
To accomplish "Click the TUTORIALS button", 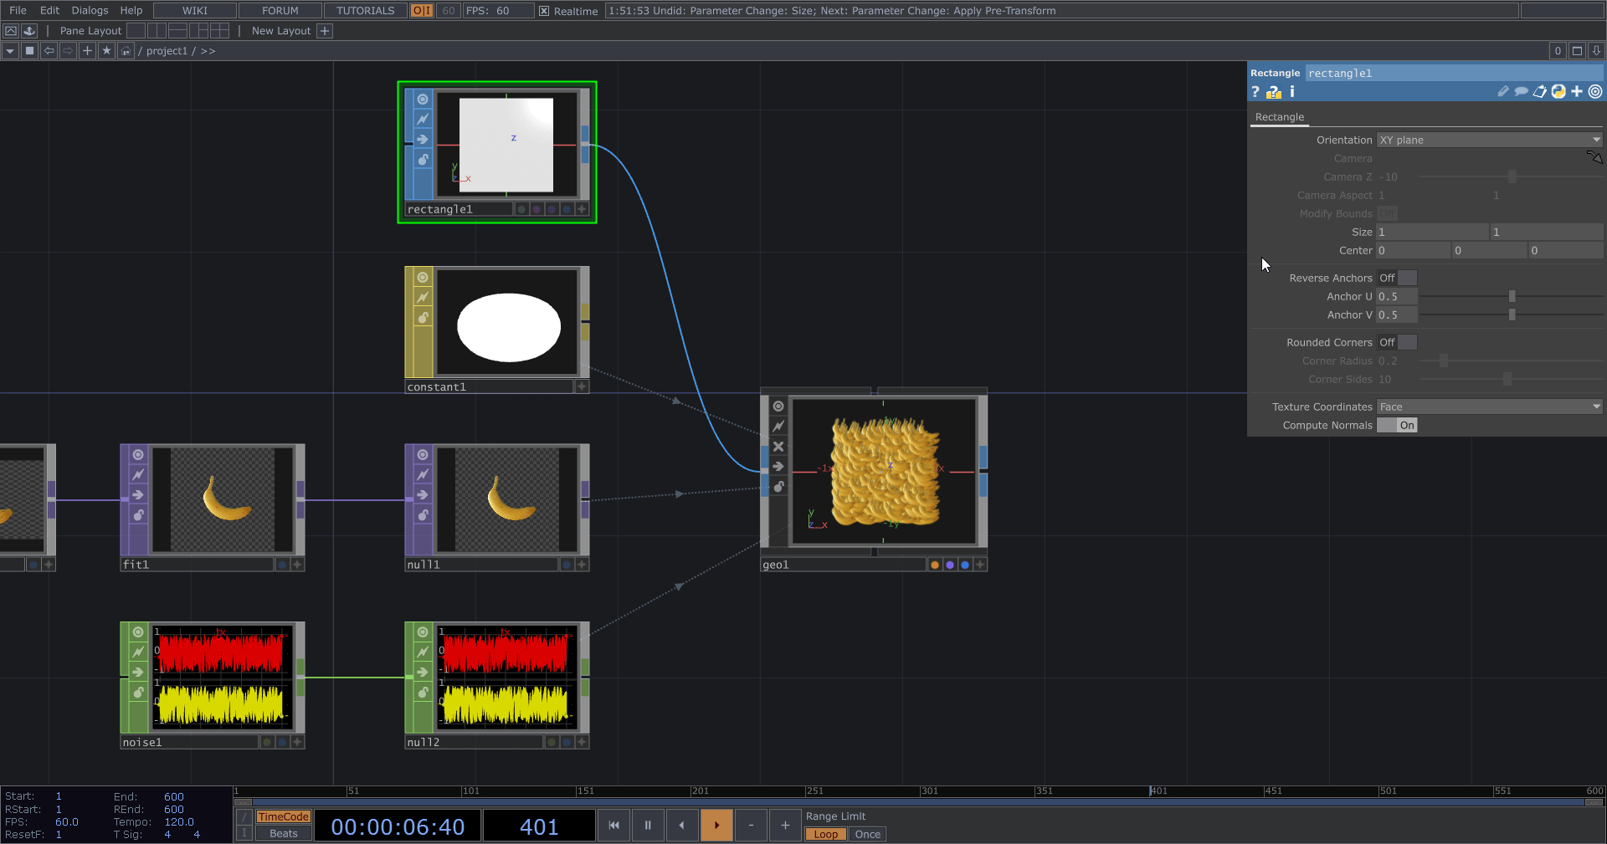I will (365, 11).
